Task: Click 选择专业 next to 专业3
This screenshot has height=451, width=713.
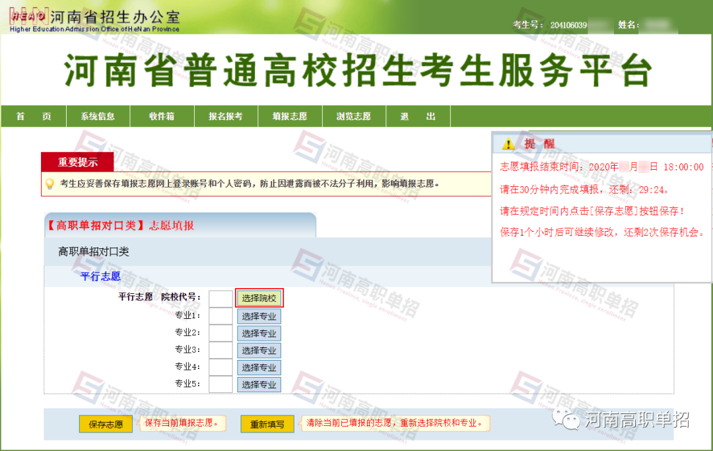Action: [x=259, y=350]
